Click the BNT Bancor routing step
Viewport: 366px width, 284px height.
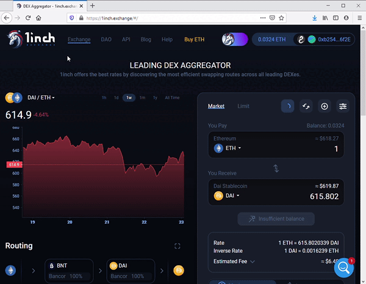[x=69, y=271]
